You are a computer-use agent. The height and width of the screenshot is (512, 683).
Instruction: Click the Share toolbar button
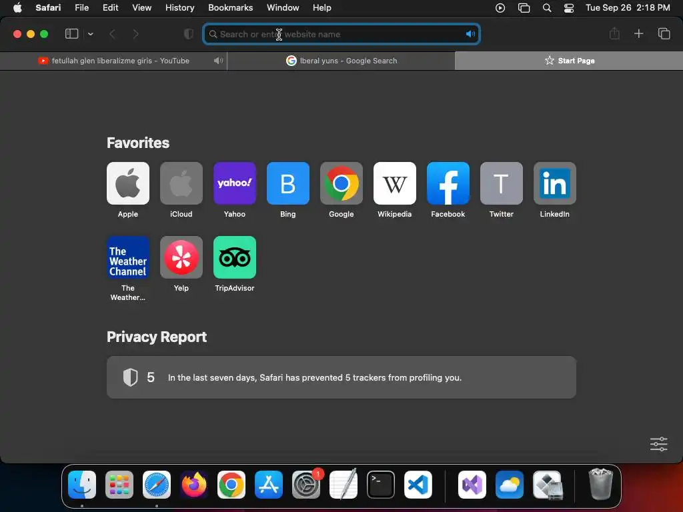pyautogui.click(x=614, y=33)
